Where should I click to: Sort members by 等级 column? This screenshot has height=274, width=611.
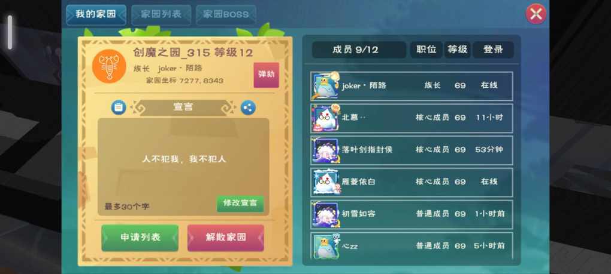[458, 50]
